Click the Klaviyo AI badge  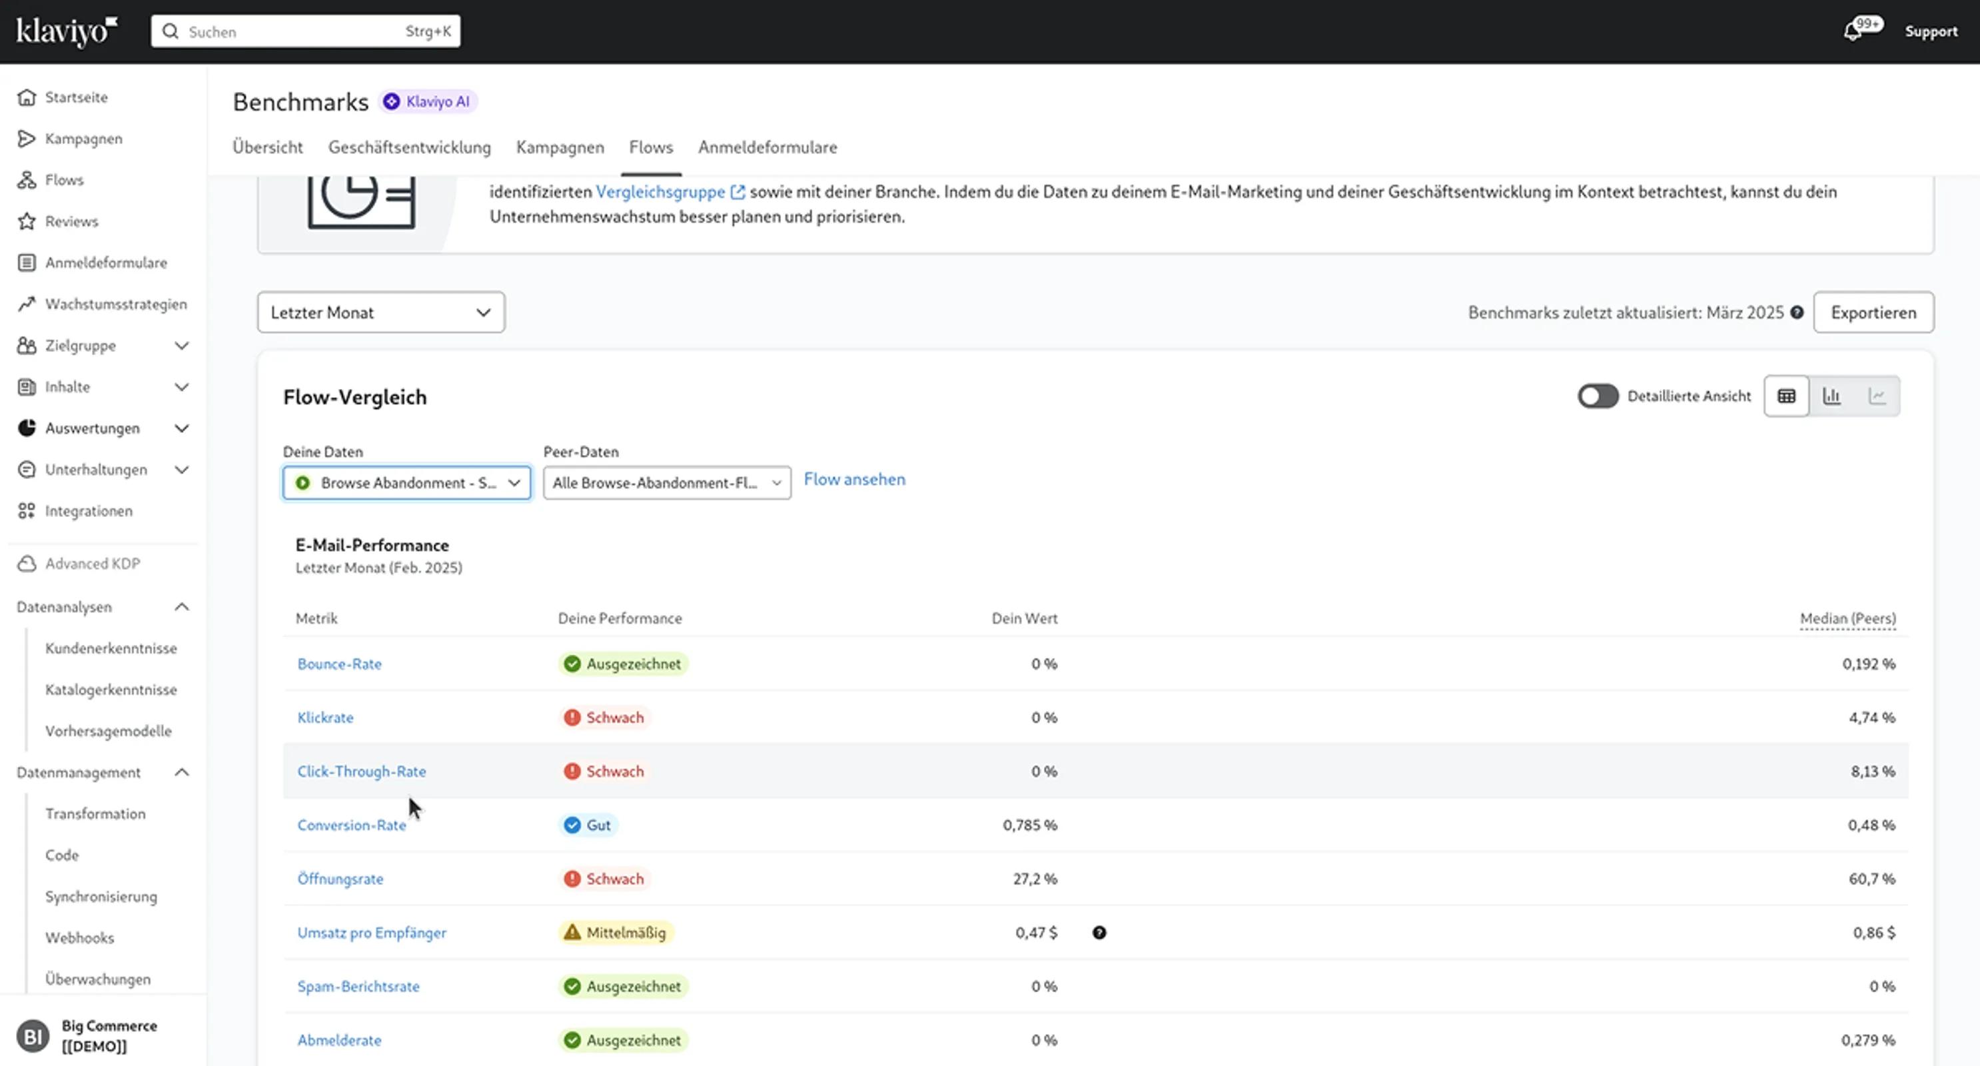[x=428, y=101]
